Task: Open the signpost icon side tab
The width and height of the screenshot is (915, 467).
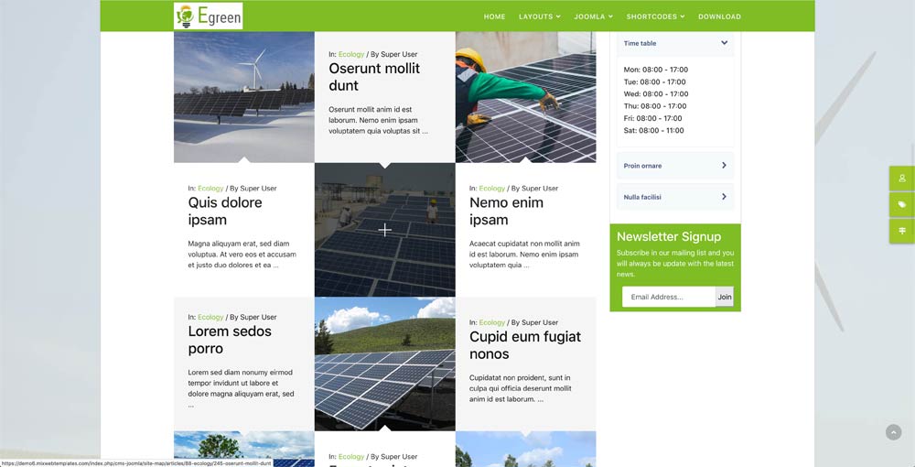Action: pyautogui.click(x=901, y=231)
